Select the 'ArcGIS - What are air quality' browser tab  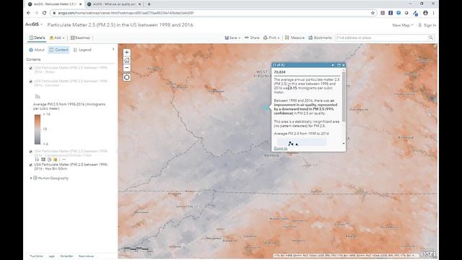click(x=114, y=4)
